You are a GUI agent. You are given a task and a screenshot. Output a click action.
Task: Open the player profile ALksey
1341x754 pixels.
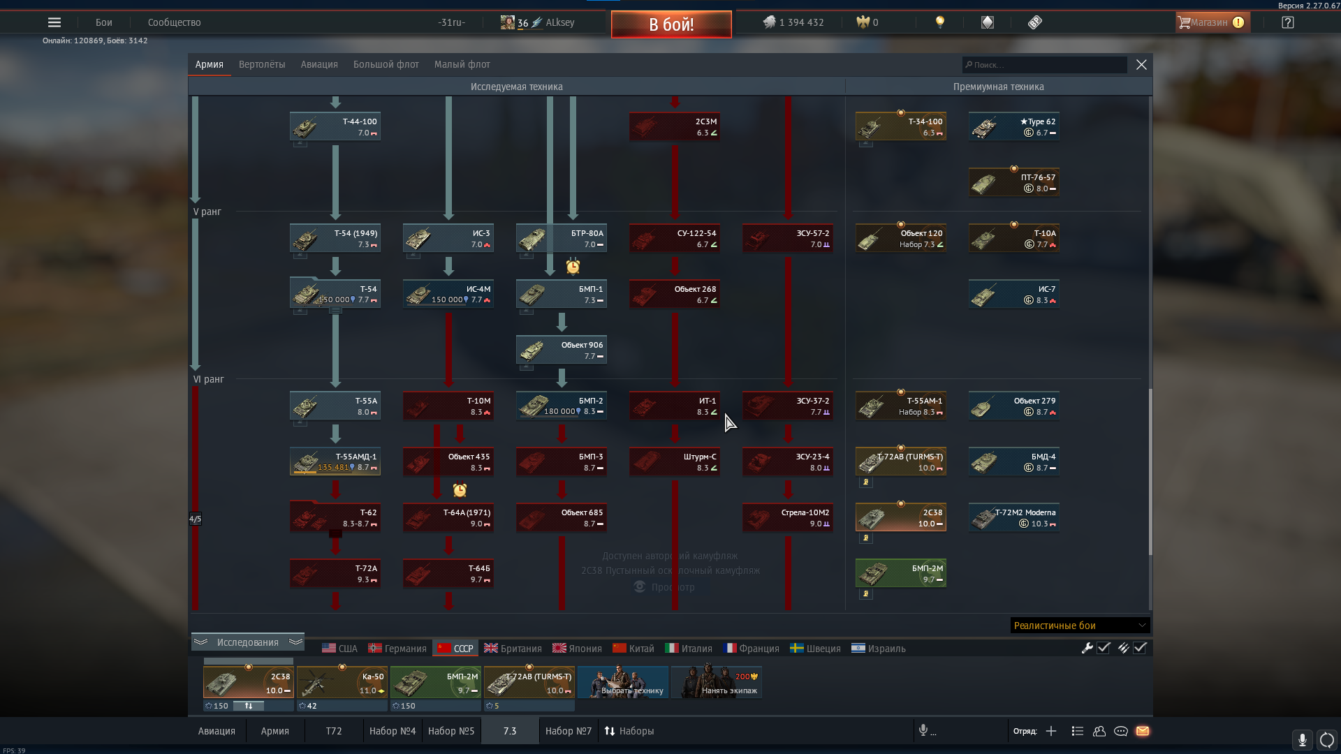click(538, 22)
